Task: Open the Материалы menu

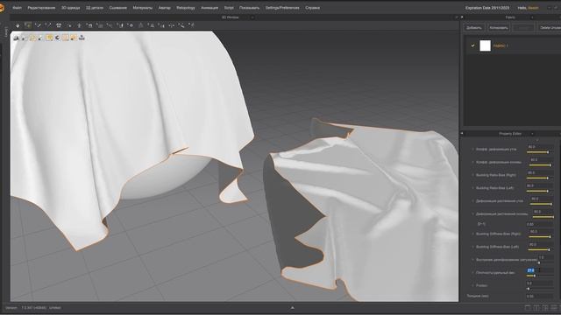Action: (142, 8)
